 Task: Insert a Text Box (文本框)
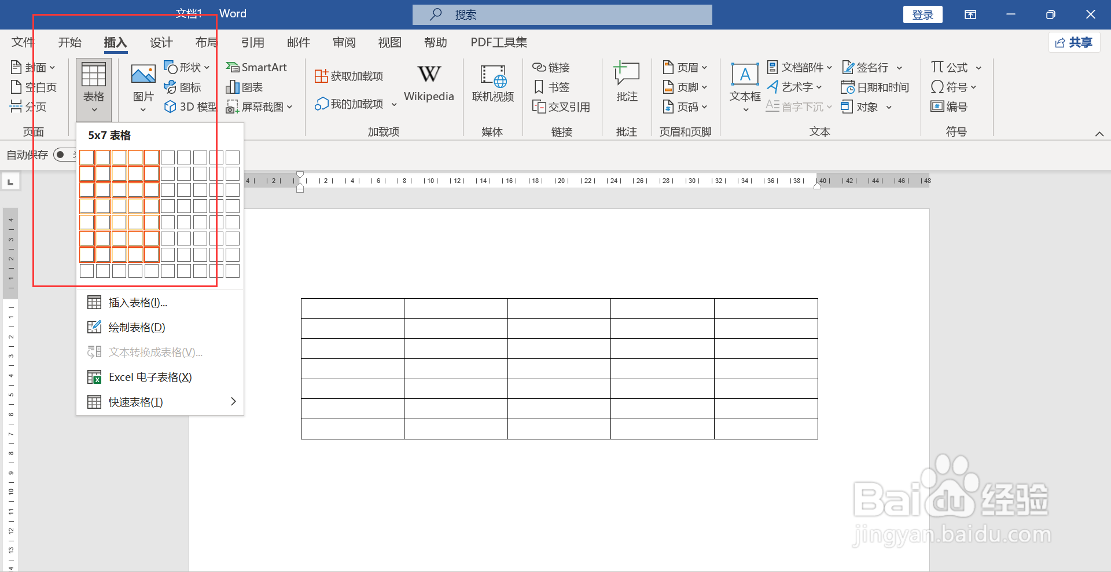745,82
